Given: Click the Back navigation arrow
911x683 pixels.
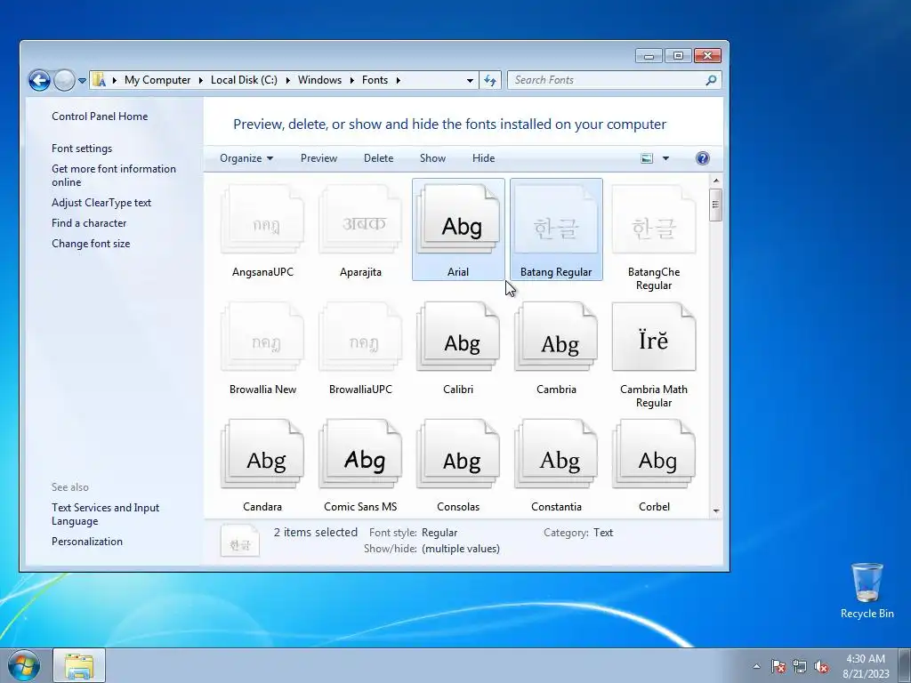Looking at the screenshot, I should (39, 80).
